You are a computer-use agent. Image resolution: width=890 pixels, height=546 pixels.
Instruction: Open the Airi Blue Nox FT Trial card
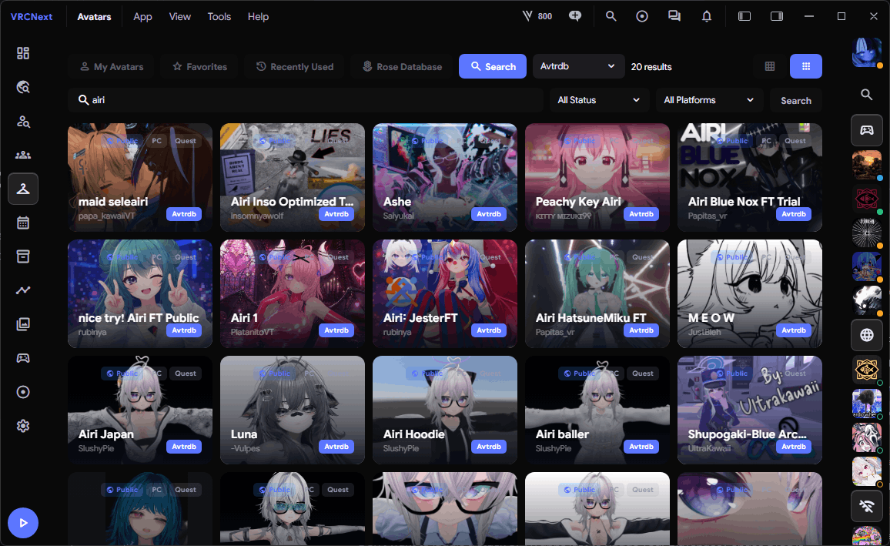pos(750,177)
